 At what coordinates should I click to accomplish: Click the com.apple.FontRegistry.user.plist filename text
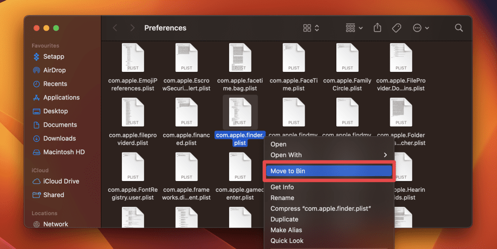133,194
